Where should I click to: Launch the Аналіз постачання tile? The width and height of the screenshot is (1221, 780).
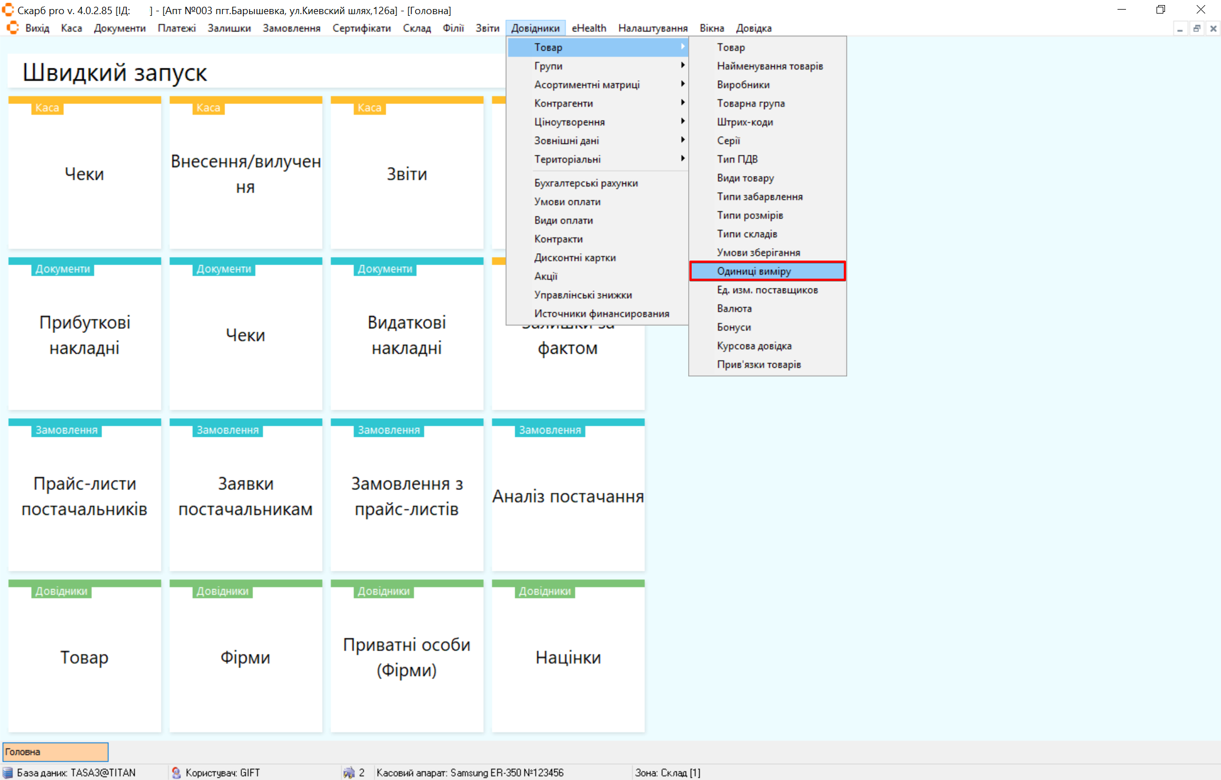pyautogui.click(x=568, y=496)
